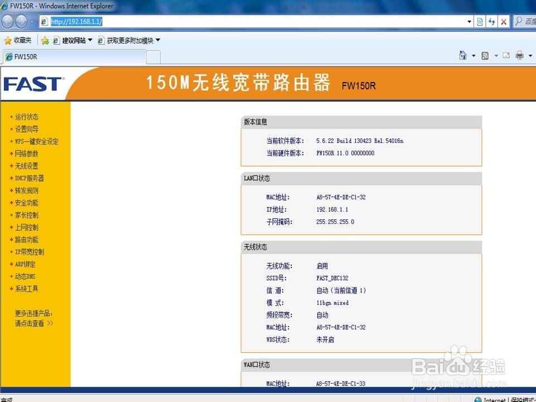Open the 获取更多附加模块 dropdown
536x402 pixels.
point(129,40)
